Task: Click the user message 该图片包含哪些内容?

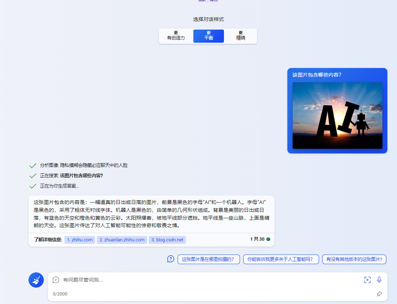Action: (x=317, y=75)
